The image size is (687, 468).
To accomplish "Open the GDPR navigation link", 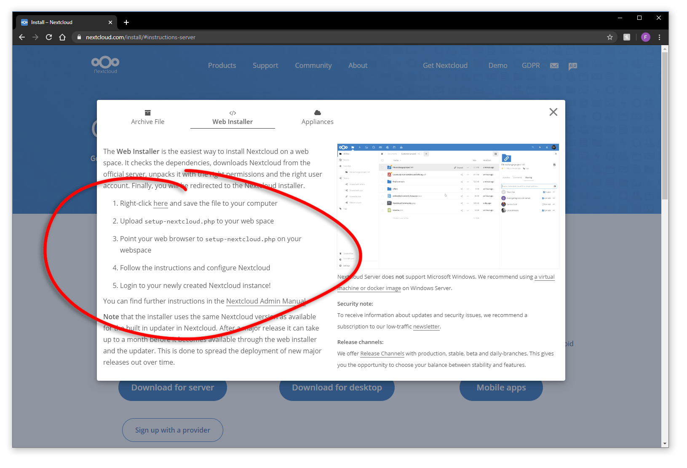I will (531, 65).
